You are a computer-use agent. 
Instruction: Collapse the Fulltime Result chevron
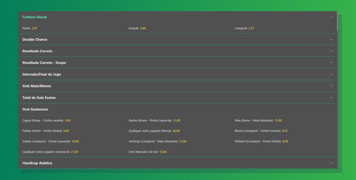click(x=331, y=17)
